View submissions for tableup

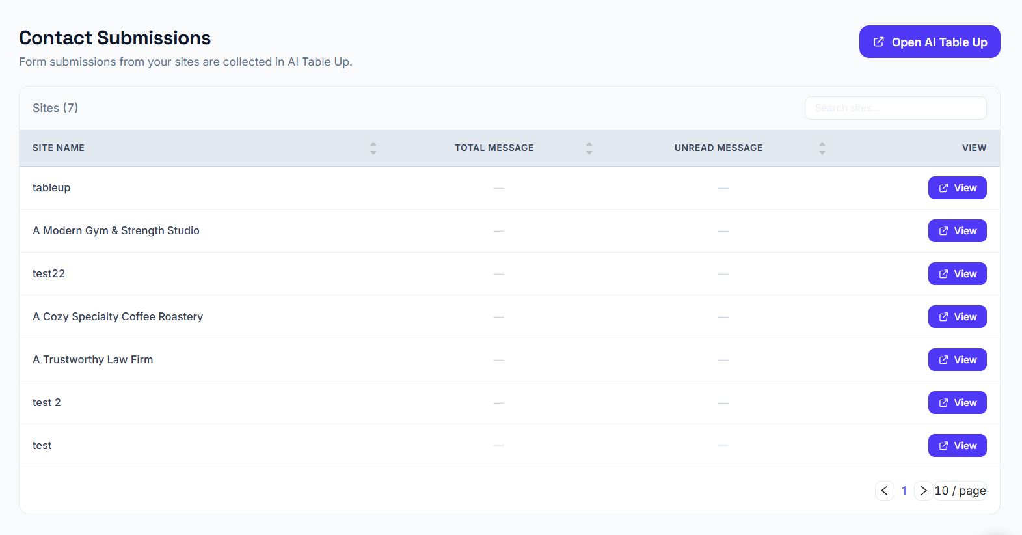click(957, 188)
